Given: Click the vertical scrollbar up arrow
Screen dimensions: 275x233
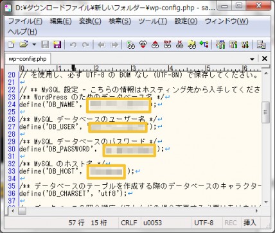Looking at the screenshot, I should pos(266,74).
